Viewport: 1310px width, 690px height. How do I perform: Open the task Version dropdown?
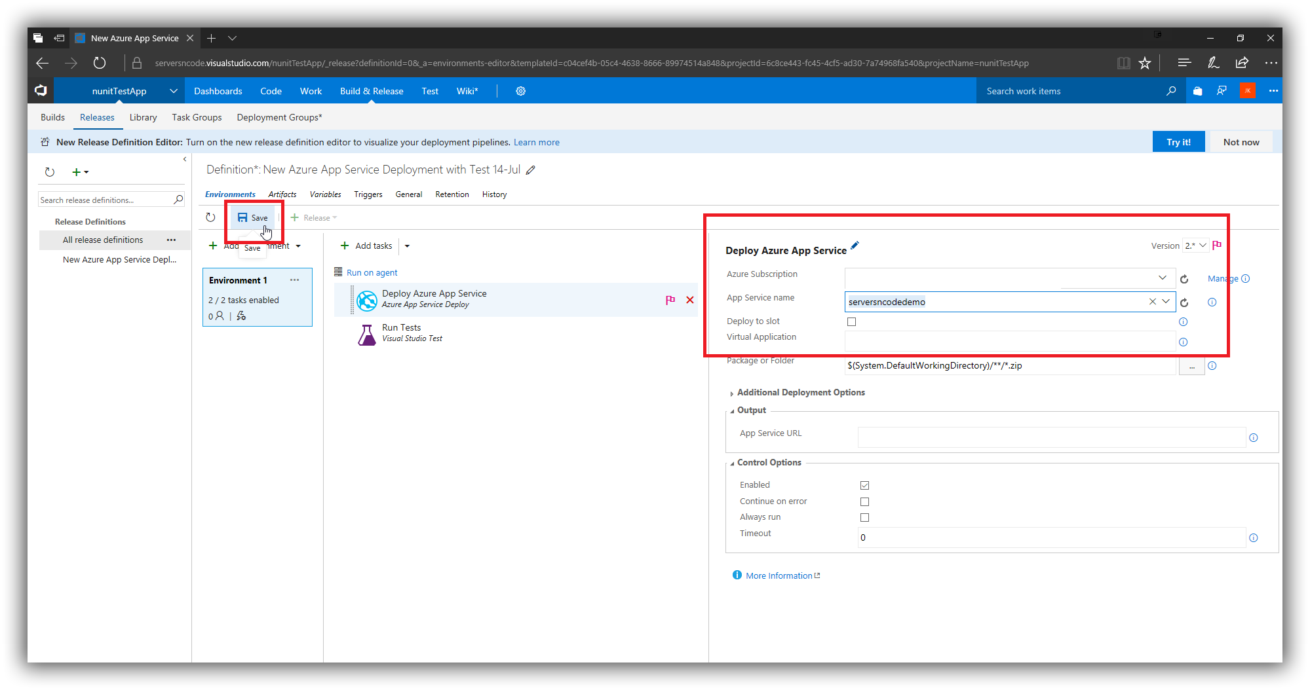(x=1195, y=245)
